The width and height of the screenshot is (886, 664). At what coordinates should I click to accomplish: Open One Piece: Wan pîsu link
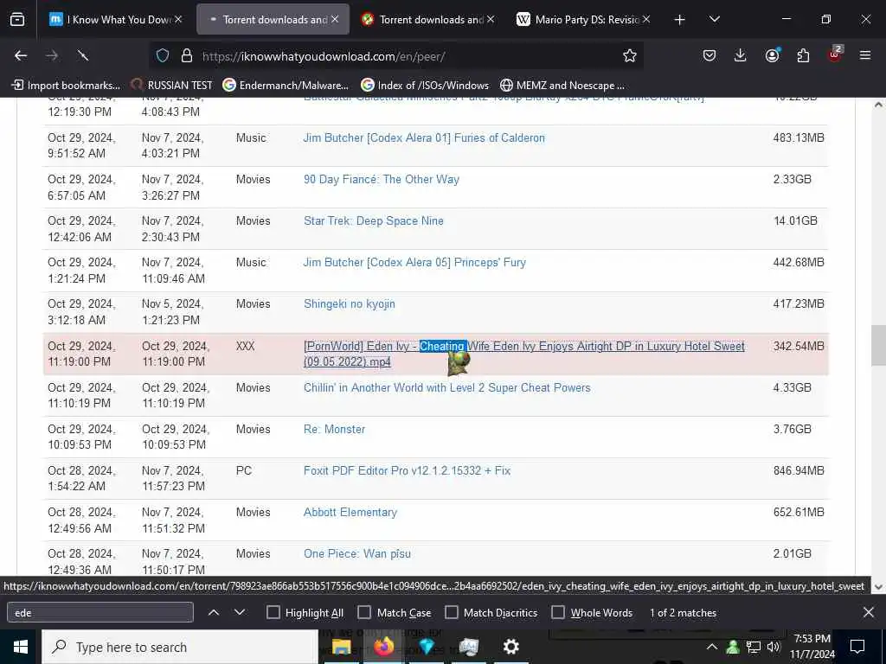coord(357,553)
